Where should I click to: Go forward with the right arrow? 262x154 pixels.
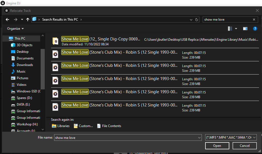pyautogui.click(x=16, y=20)
